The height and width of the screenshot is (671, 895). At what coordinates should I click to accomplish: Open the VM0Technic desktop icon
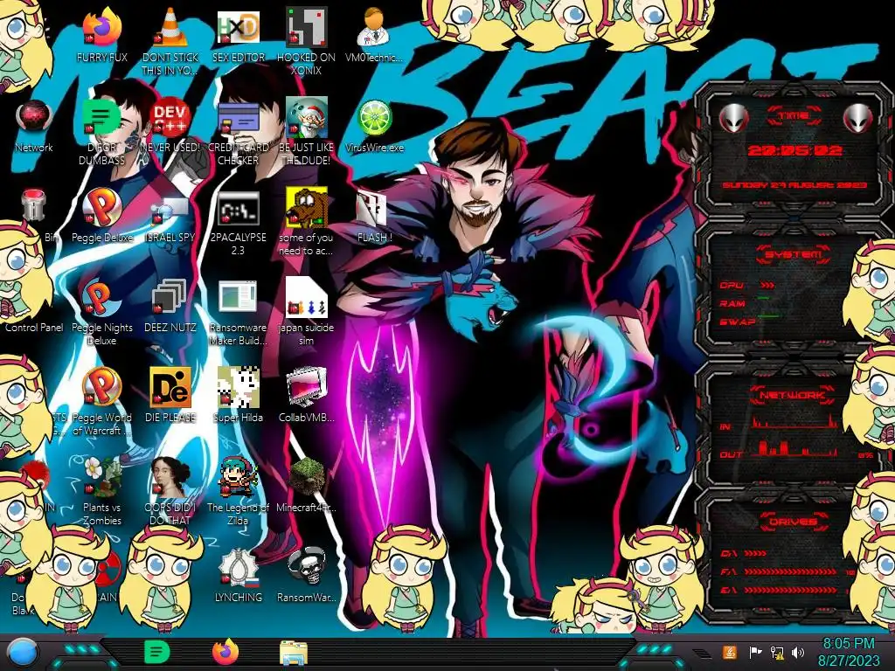click(x=374, y=27)
